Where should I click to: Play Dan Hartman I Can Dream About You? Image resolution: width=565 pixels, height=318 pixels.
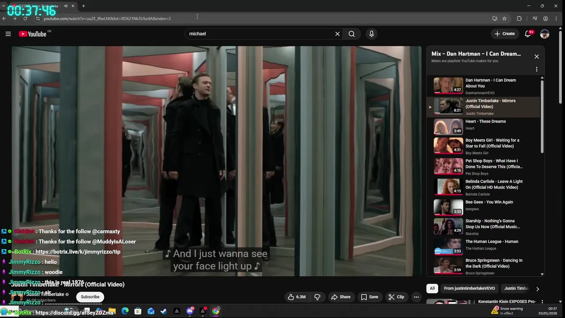point(483,86)
